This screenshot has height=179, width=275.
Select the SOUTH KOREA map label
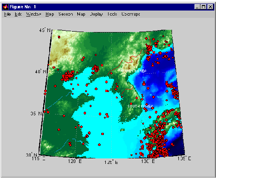[140, 106]
